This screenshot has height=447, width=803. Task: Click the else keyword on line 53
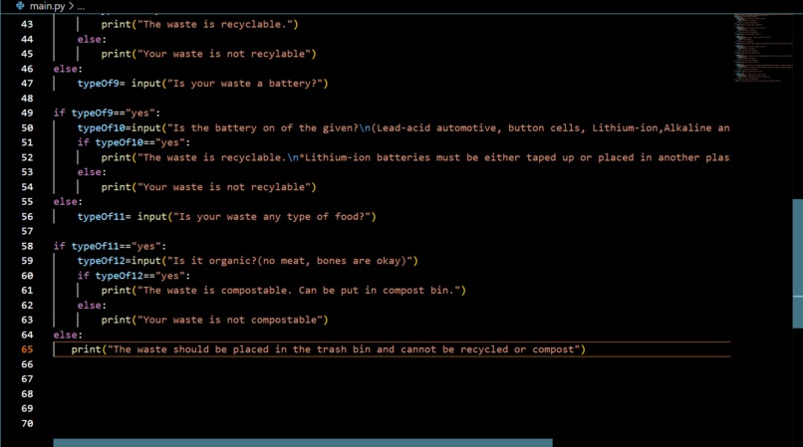click(x=92, y=172)
